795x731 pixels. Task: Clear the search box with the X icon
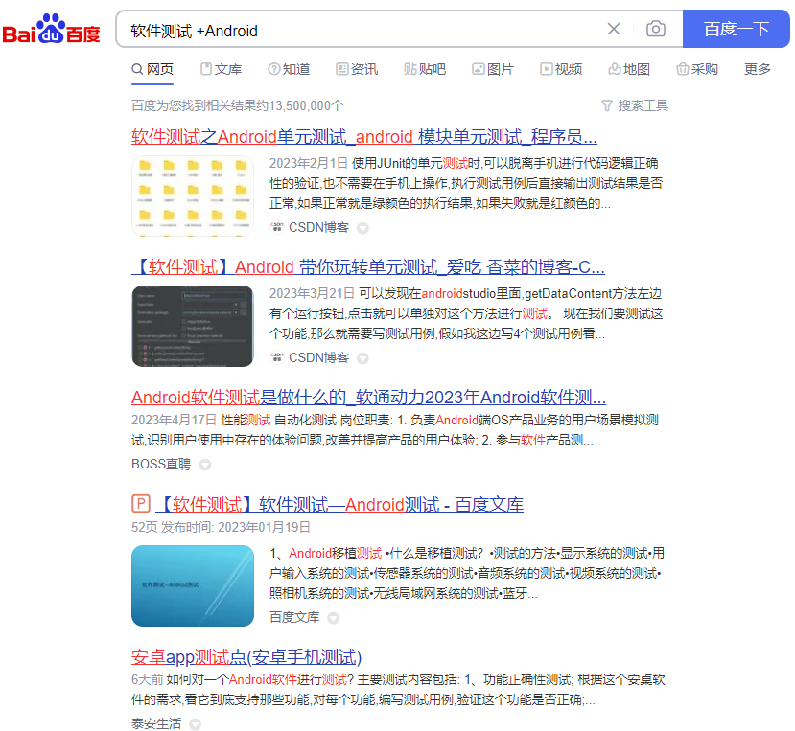tap(614, 29)
